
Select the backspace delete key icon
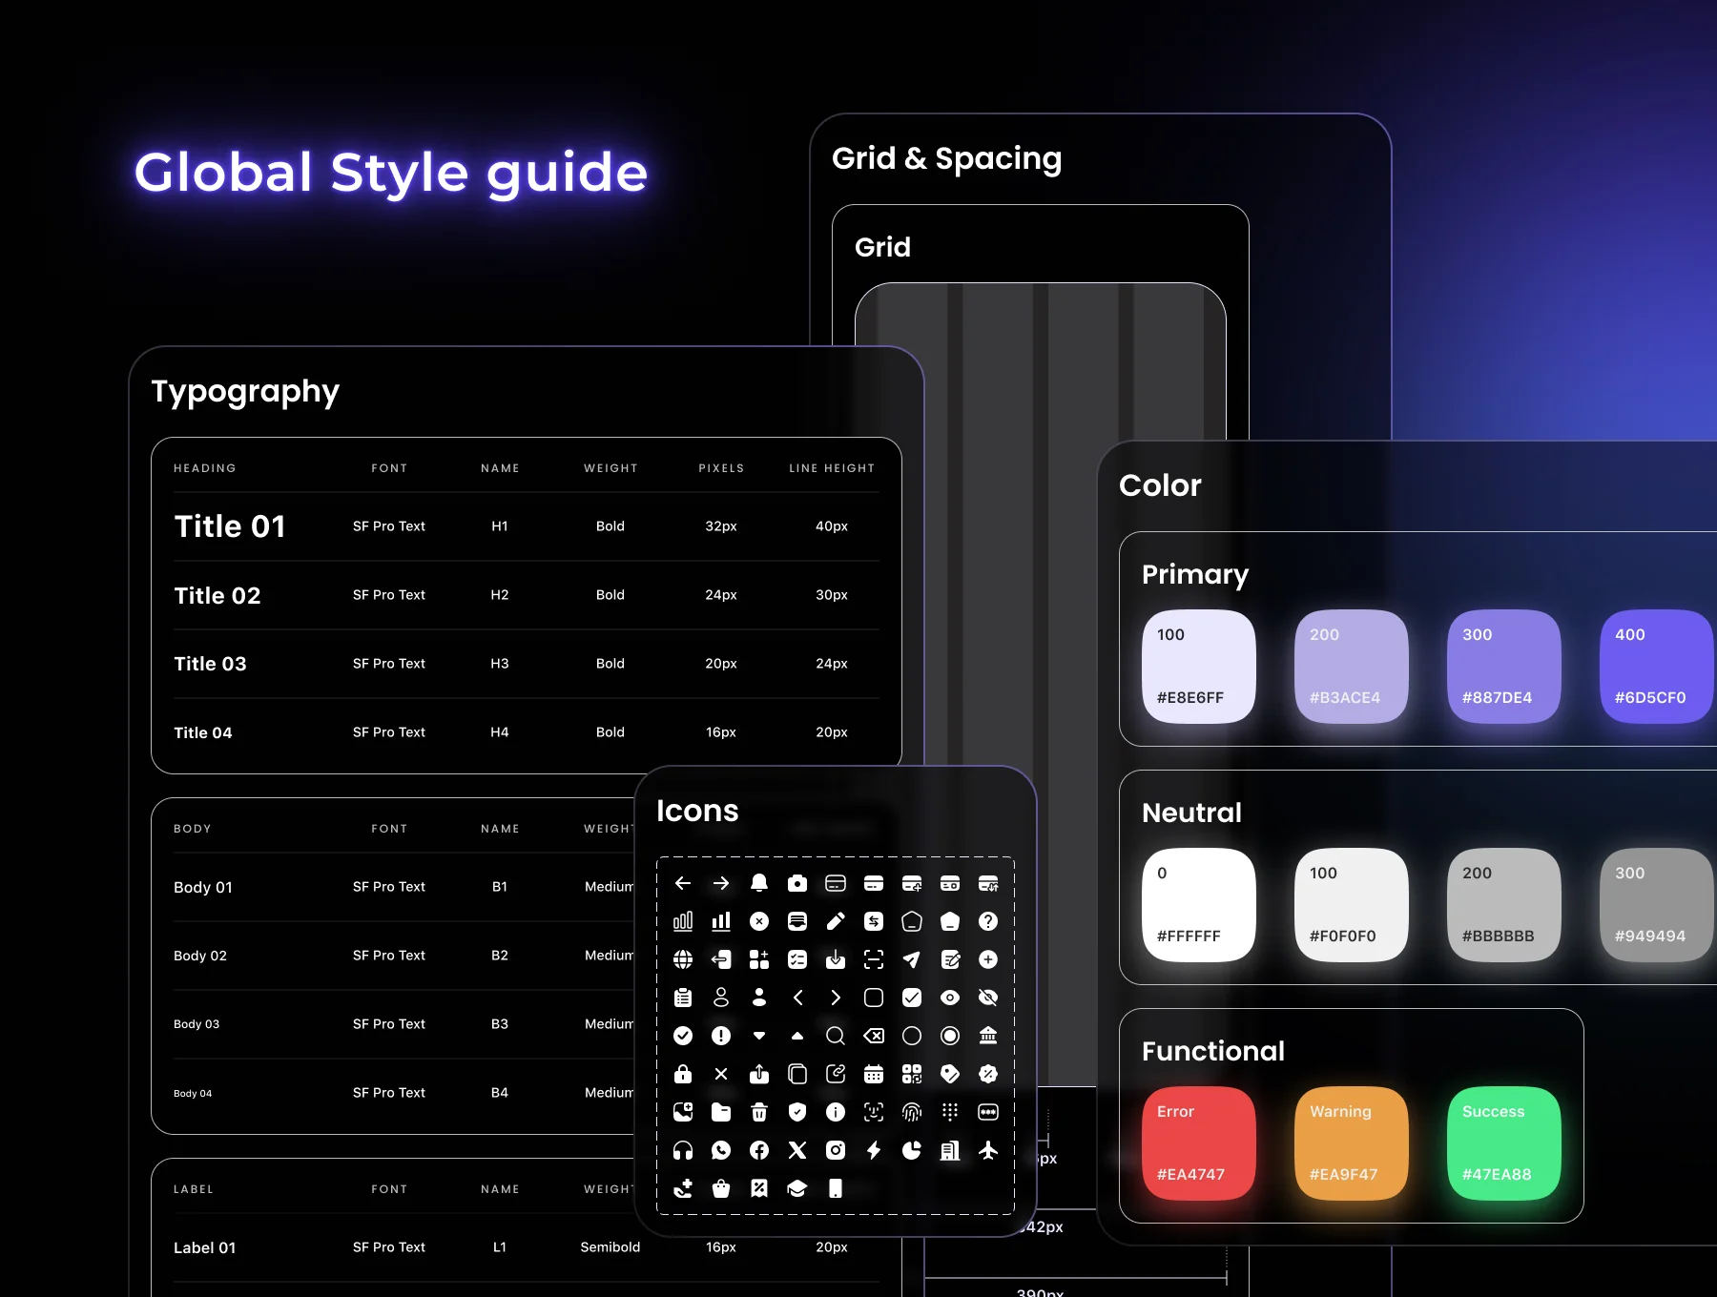click(x=874, y=1036)
